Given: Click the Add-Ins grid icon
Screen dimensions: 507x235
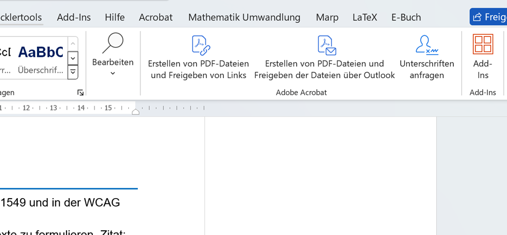Looking at the screenshot, I should click(483, 44).
